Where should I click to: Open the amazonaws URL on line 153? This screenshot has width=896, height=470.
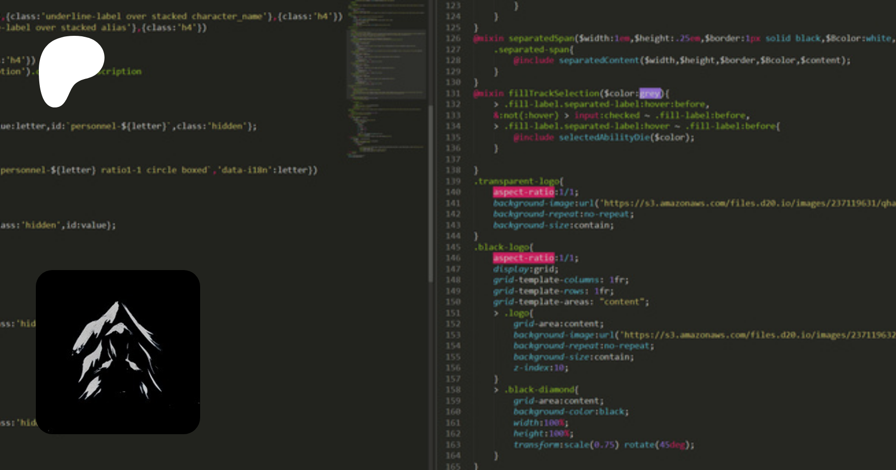pos(757,335)
